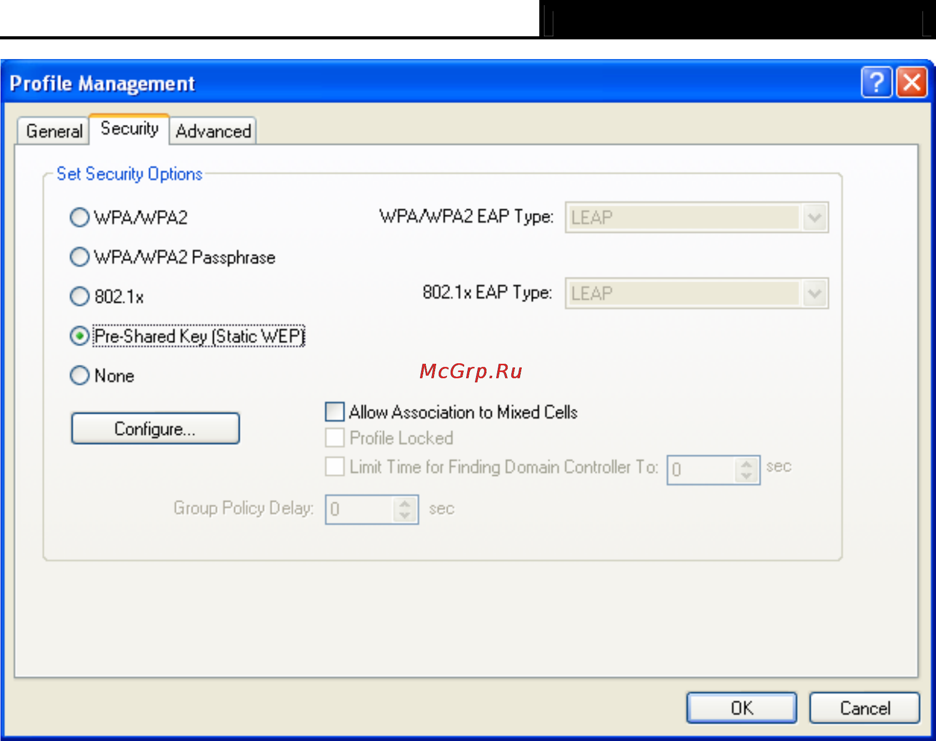936x741 pixels.
Task: Increase domain controller time limit value
Action: [x=747, y=464]
